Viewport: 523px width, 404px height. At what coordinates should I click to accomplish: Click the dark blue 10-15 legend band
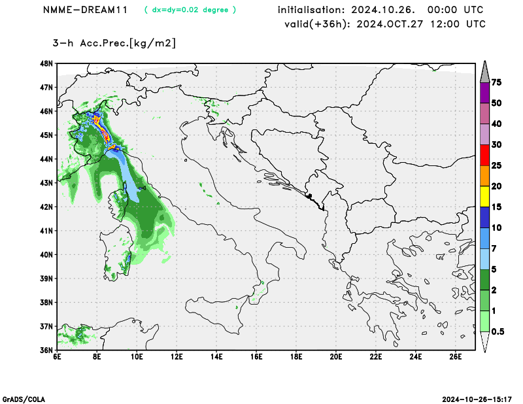pyautogui.click(x=484, y=218)
